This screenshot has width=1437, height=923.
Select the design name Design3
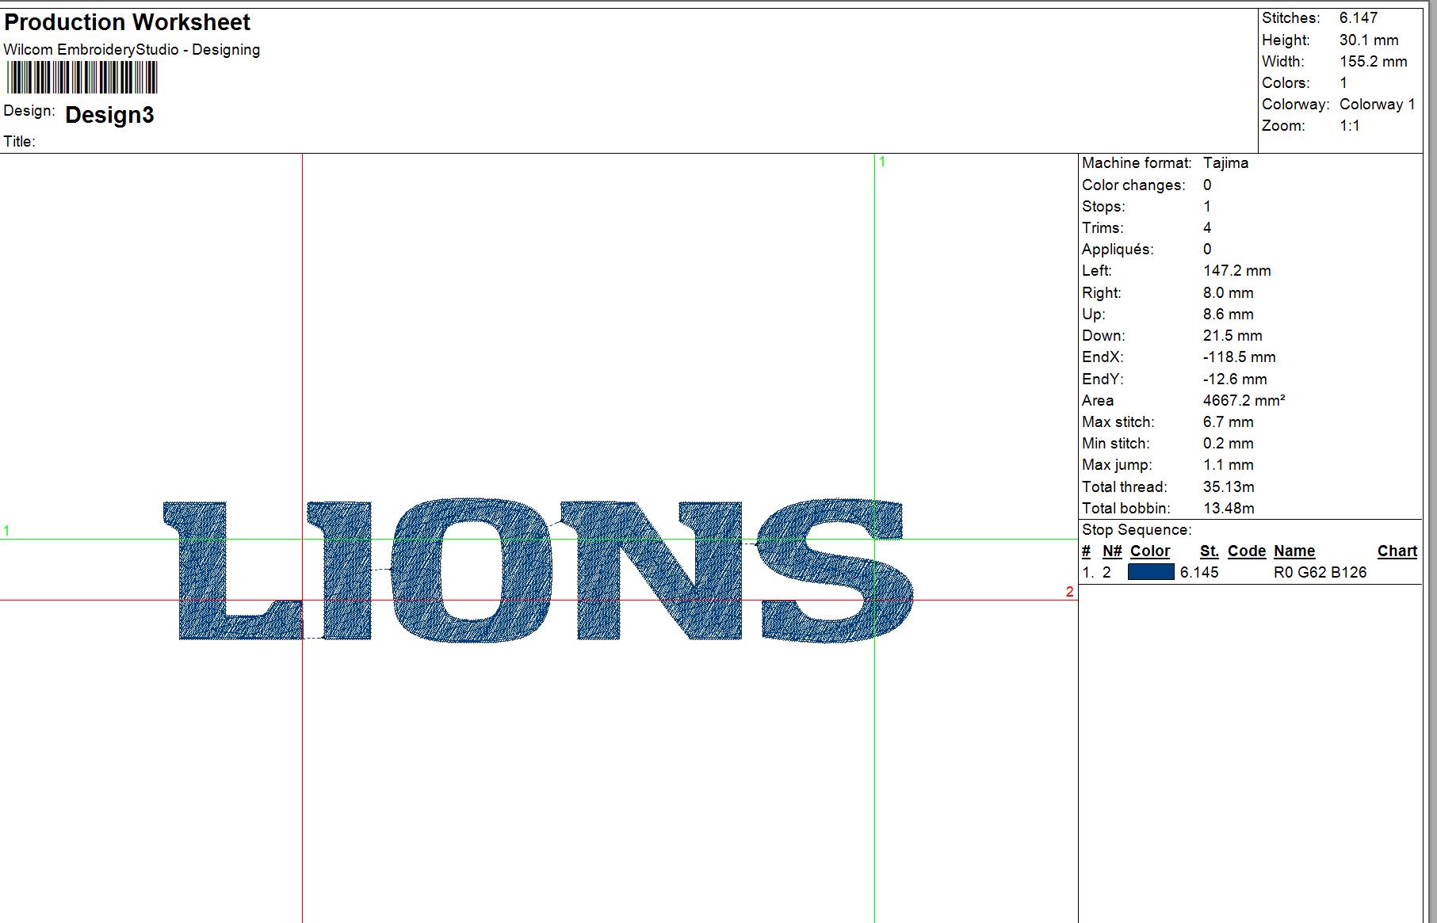pyautogui.click(x=109, y=115)
